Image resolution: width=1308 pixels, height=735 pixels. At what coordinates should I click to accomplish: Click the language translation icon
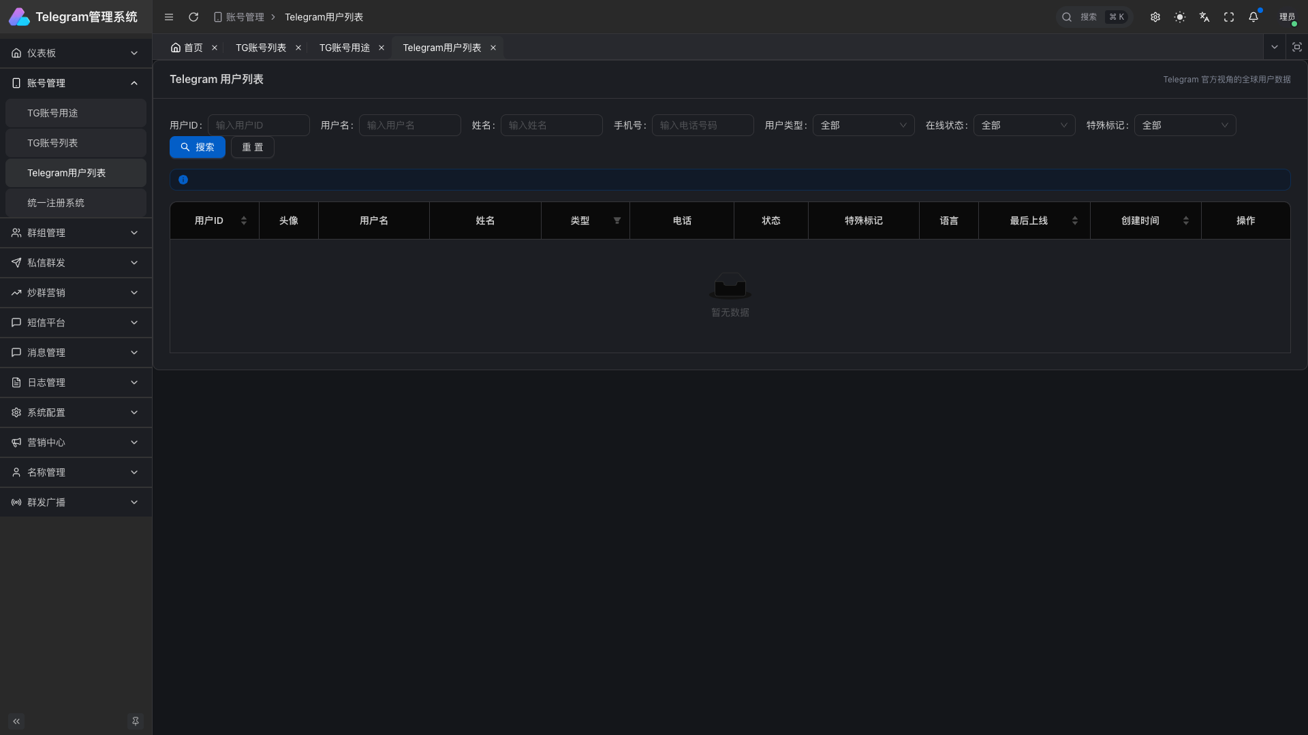(x=1204, y=17)
